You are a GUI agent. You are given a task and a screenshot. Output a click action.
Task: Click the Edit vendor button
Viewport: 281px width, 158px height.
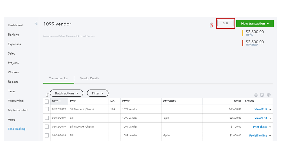225,23
